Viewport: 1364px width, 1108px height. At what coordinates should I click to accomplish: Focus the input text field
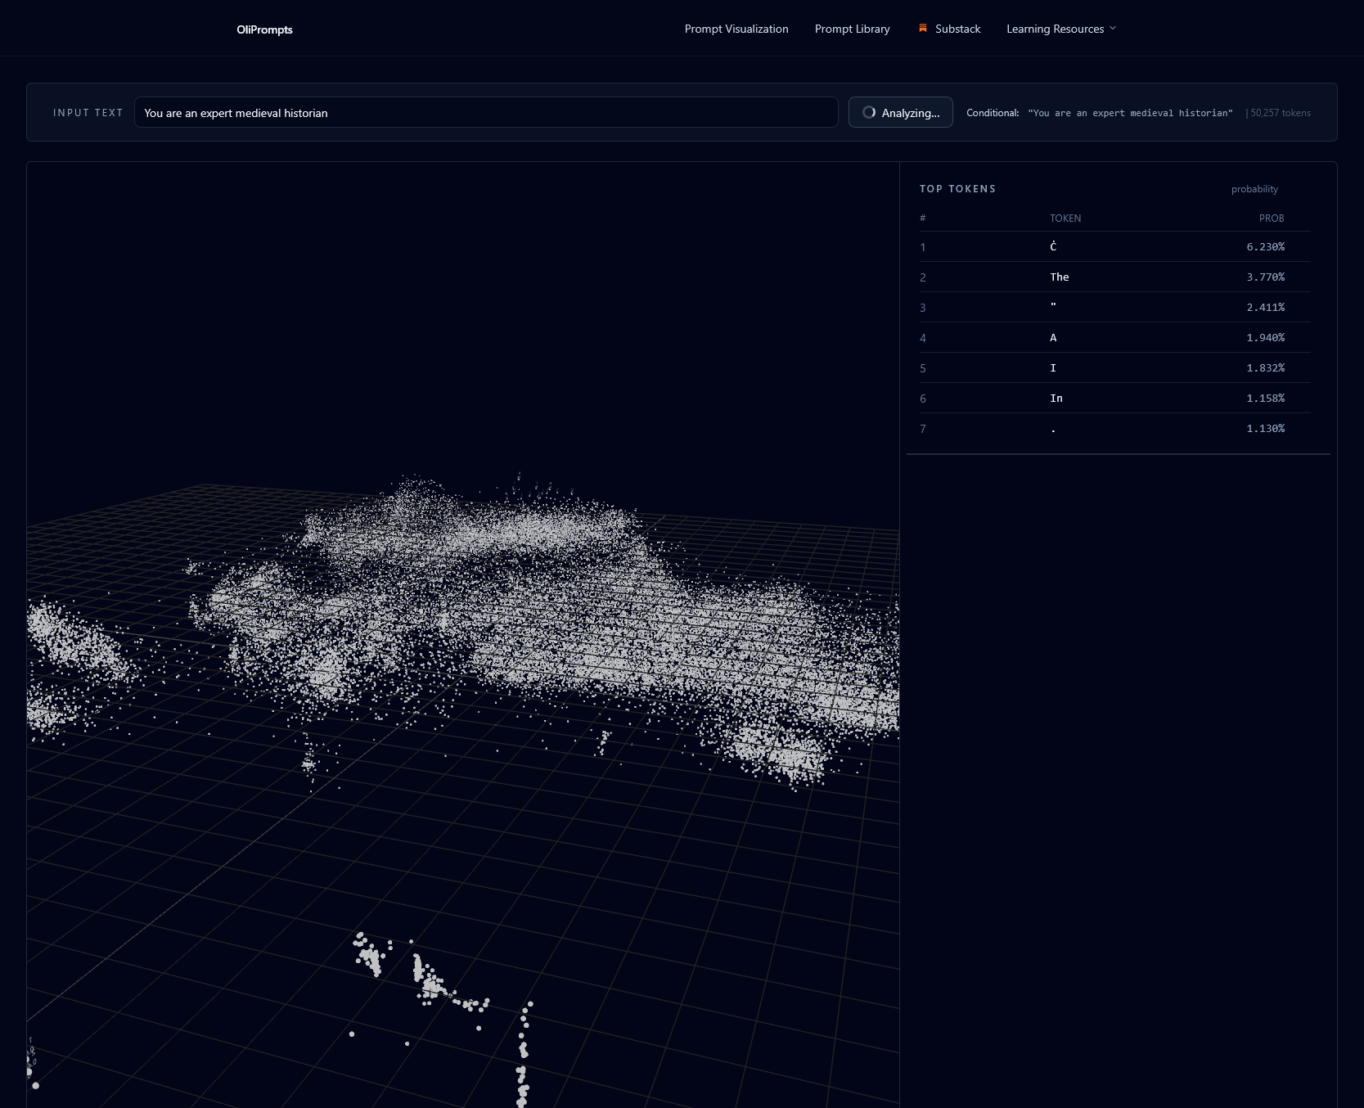coord(485,113)
